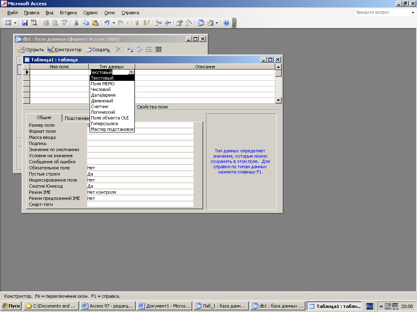Click the Маска ввода input field
The height and width of the screenshot is (312, 417).
pos(140,137)
